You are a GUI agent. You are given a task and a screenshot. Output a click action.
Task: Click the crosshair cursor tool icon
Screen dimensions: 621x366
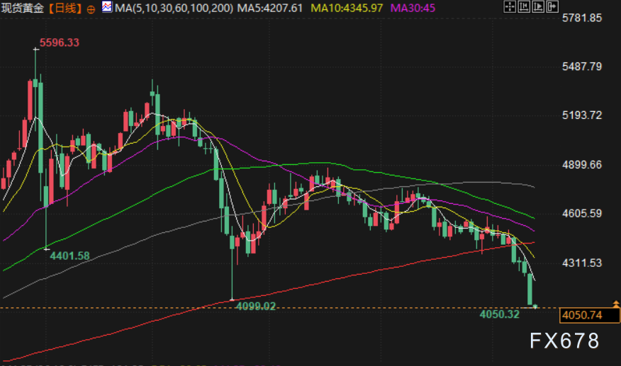510,7
